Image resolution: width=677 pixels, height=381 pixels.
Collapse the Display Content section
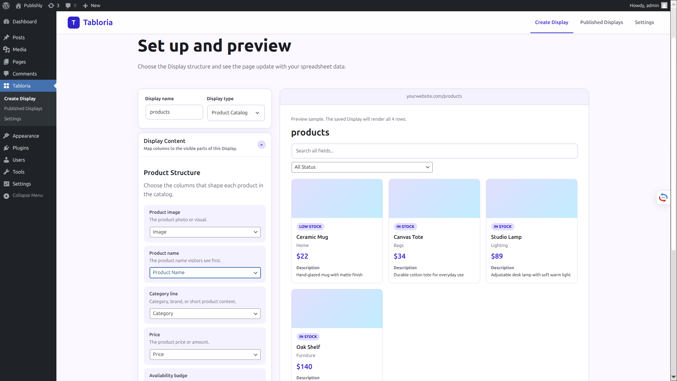261,145
